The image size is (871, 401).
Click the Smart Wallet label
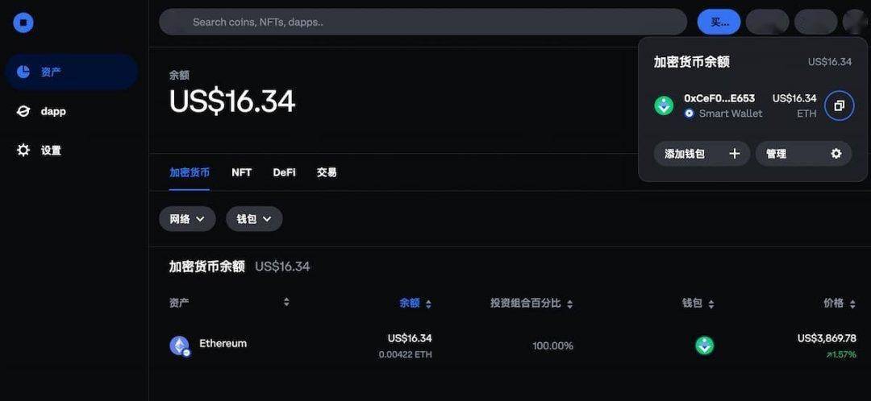(x=731, y=114)
